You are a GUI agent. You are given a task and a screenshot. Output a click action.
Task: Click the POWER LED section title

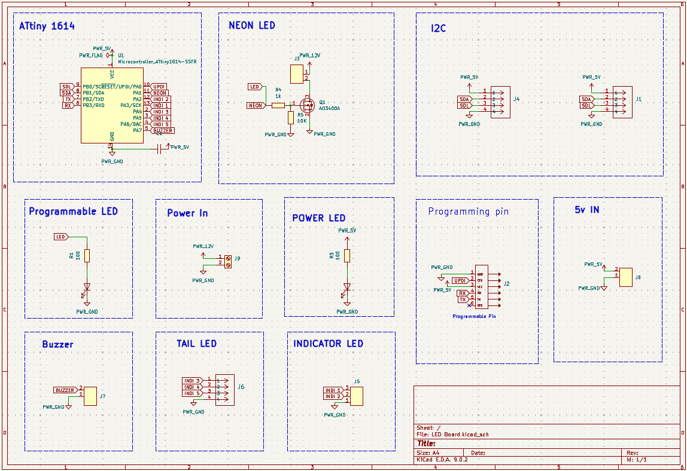click(318, 218)
